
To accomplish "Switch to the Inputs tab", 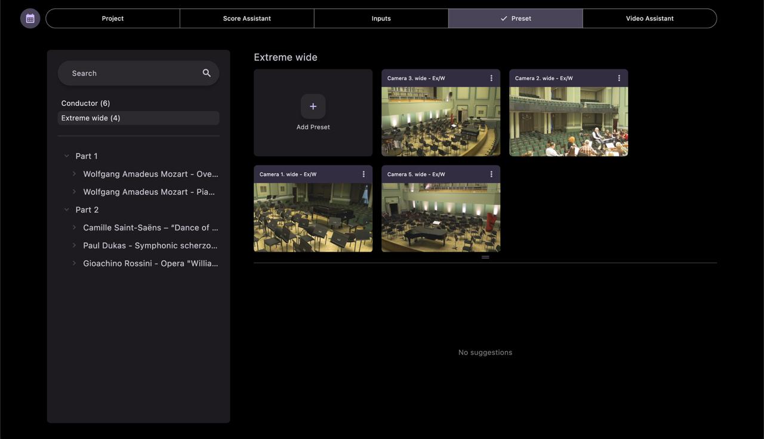I will point(381,17).
